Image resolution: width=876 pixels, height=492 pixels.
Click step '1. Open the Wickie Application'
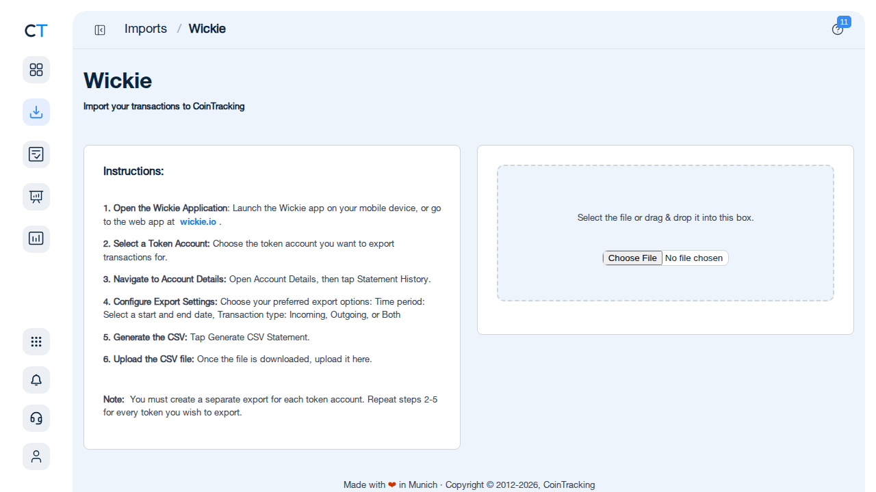[165, 208]
